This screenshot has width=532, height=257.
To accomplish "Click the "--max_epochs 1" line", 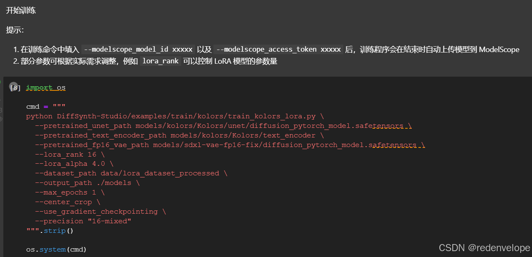I will click(x=70, y=192).
